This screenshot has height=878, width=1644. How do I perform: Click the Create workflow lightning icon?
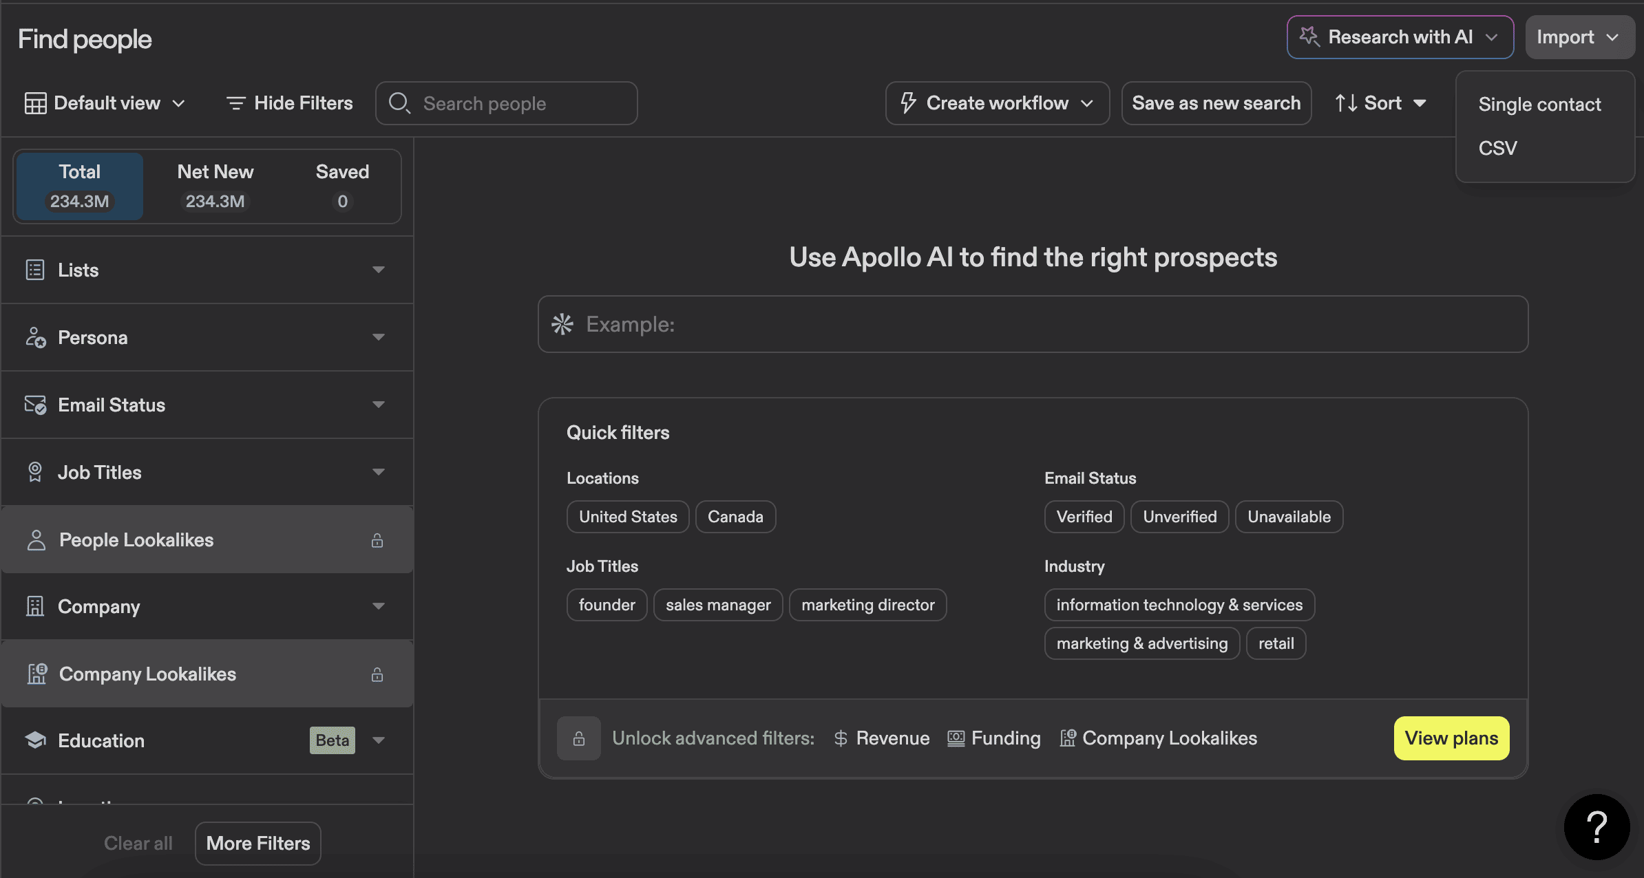tap(909, 103)
